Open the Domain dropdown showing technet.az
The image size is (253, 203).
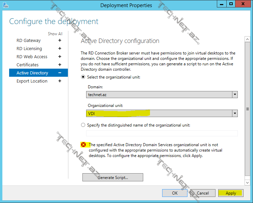coord(235,95)
